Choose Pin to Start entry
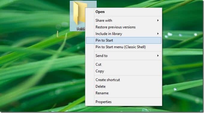Screen dimensions: 204x113 [123, 40]
